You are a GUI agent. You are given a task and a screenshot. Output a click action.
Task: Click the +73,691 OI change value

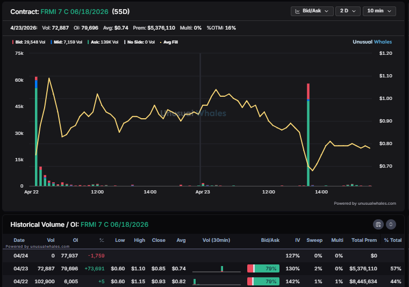[x=95, y=269]
